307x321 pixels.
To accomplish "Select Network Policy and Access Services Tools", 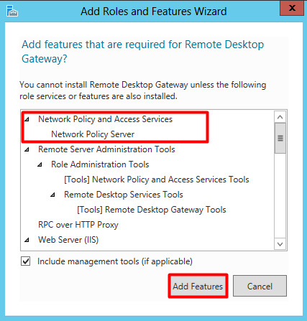I will point(157,180).
